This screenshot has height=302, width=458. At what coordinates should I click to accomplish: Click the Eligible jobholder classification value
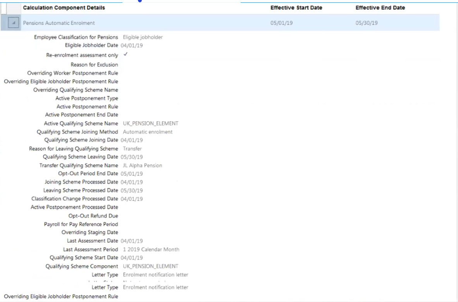click(143, 37)
